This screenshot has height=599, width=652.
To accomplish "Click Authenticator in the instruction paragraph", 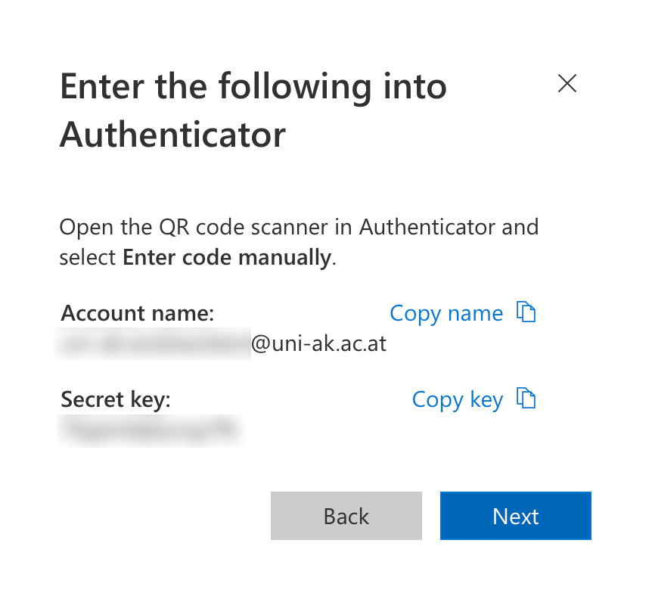I will (x=427, y=227).
